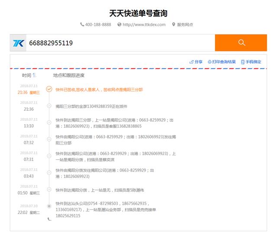Click the 服务网点 service outlets link
Viewport: 277px width, 235px height.
pyautogui.click(x=185, y=25)
